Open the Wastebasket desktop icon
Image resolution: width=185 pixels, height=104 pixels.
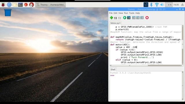[8, 13]
